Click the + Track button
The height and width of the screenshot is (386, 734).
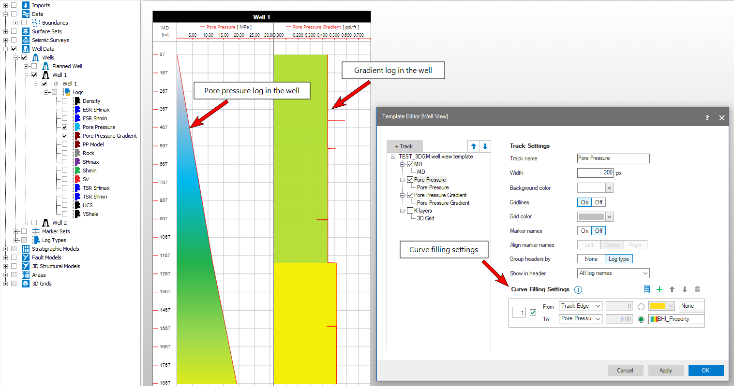(404, 146)
